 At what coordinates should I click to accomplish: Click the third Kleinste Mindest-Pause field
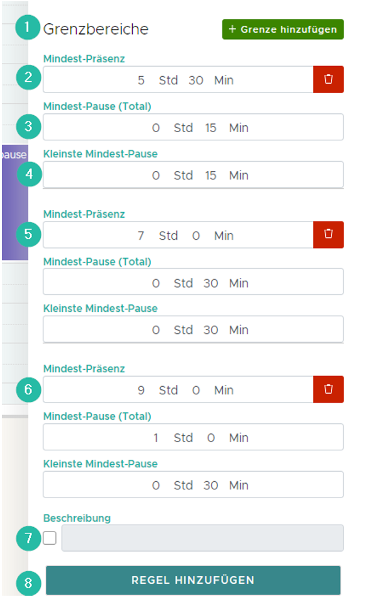coord(193,485)
